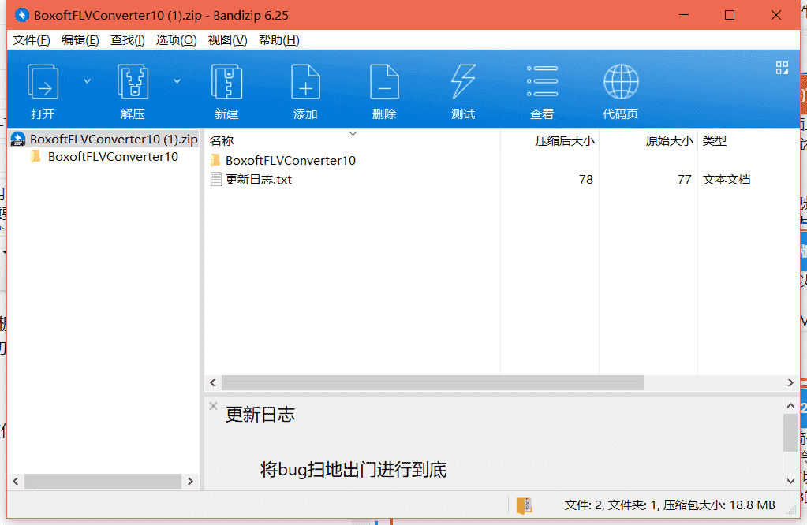This screenshot has width=807, height=525.
Task: Click the status bar file count text
Action: point(669,505)
